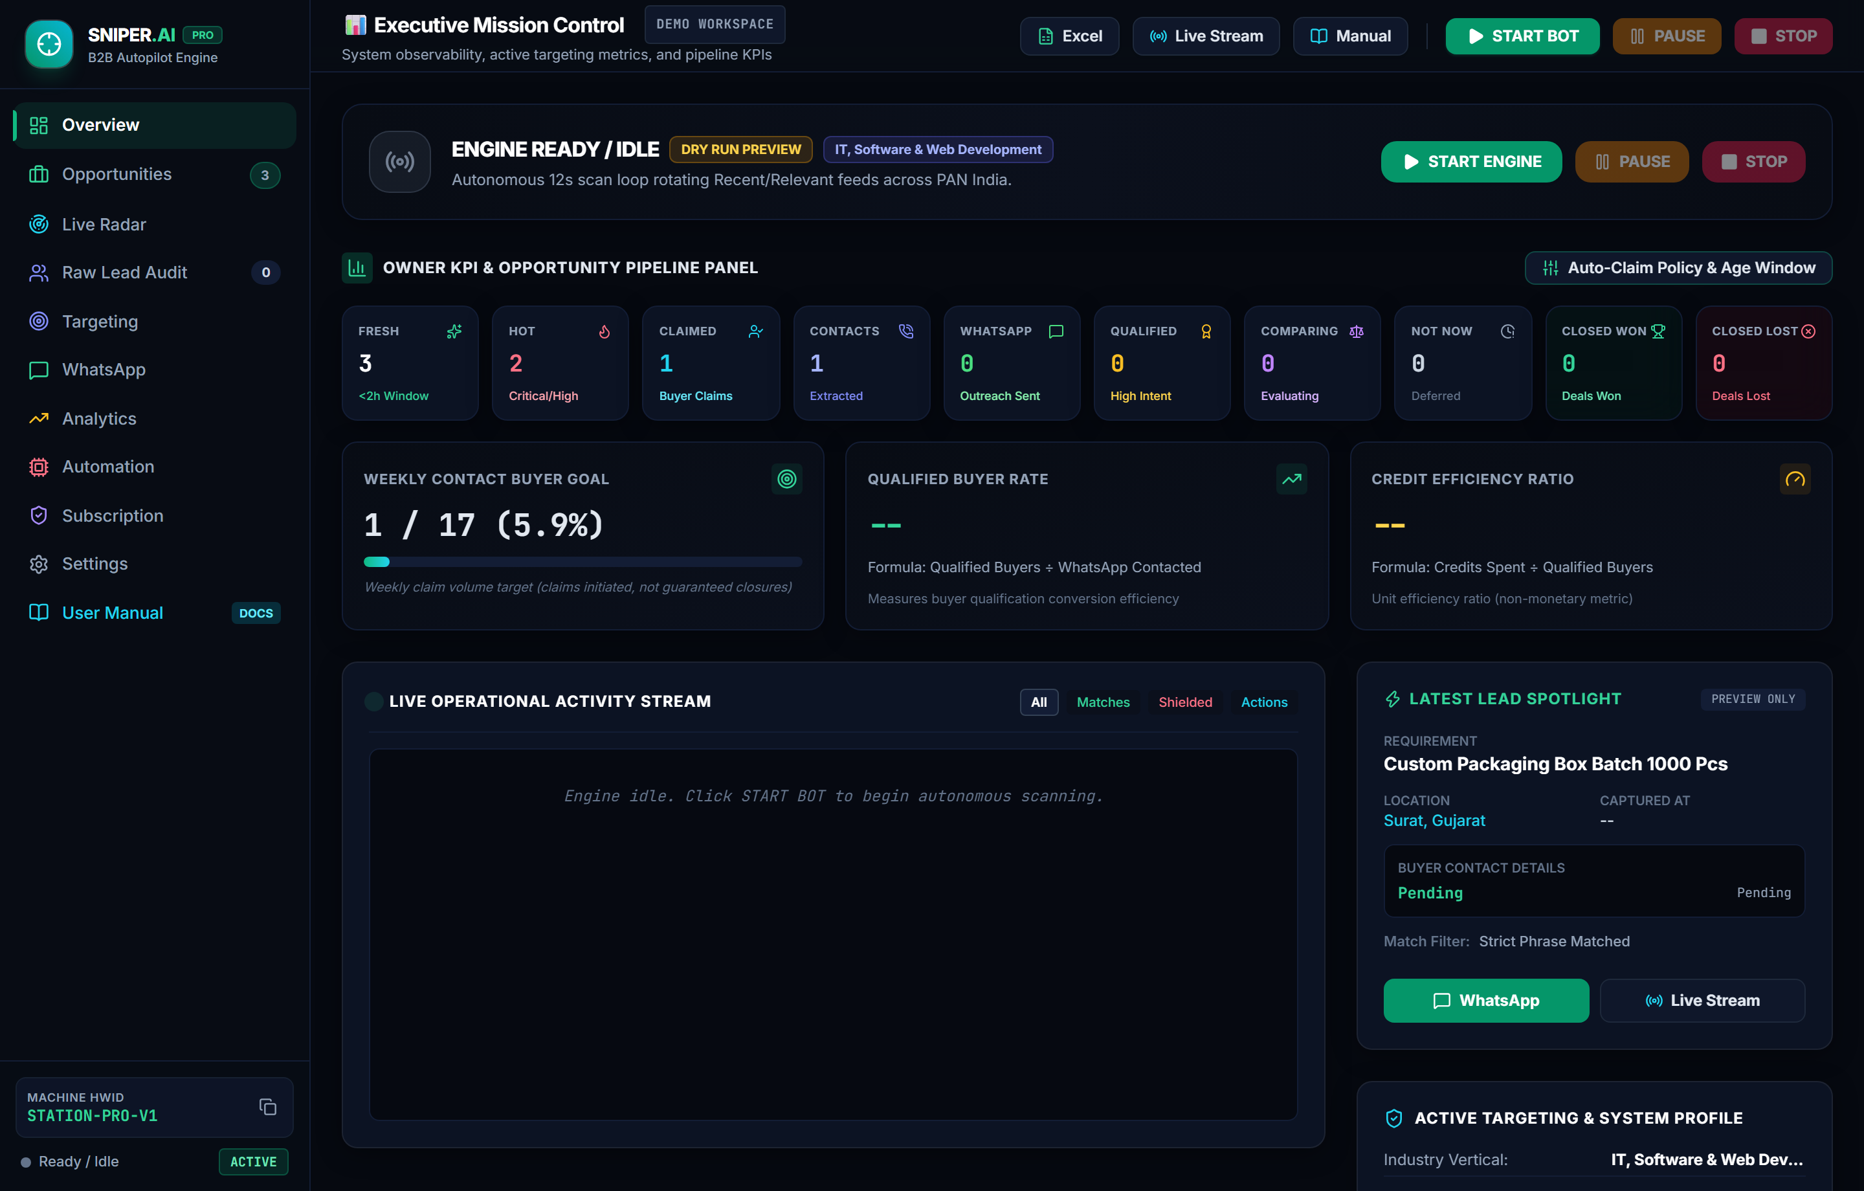This screenshot has width=1864, height=1191.
Task: Filter activity stream by Actions
Action: (1264, 702)
